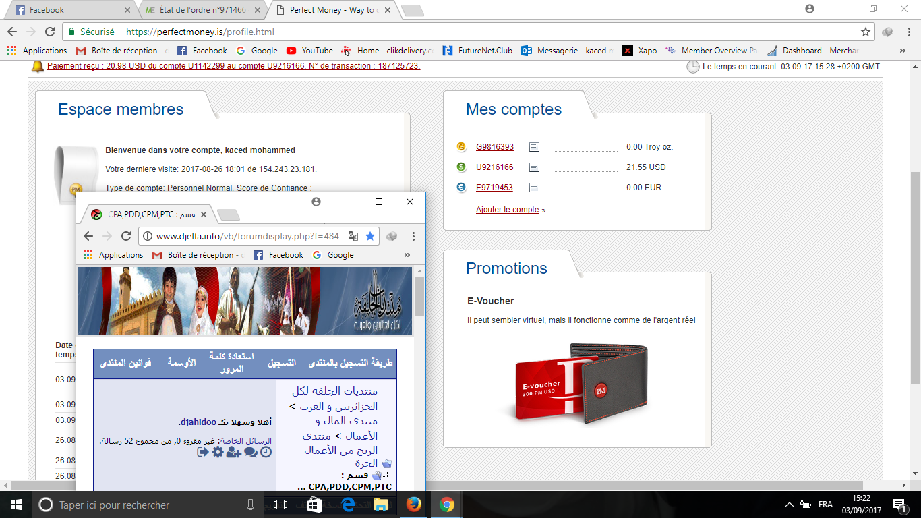
Task: Bookmark Perfect Money page with star icon
Action: pyautogui.click(x=866, y=32)
